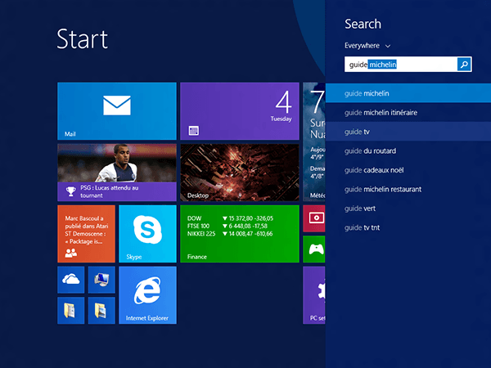Open the PC settings gear tile

click(314, 295)
